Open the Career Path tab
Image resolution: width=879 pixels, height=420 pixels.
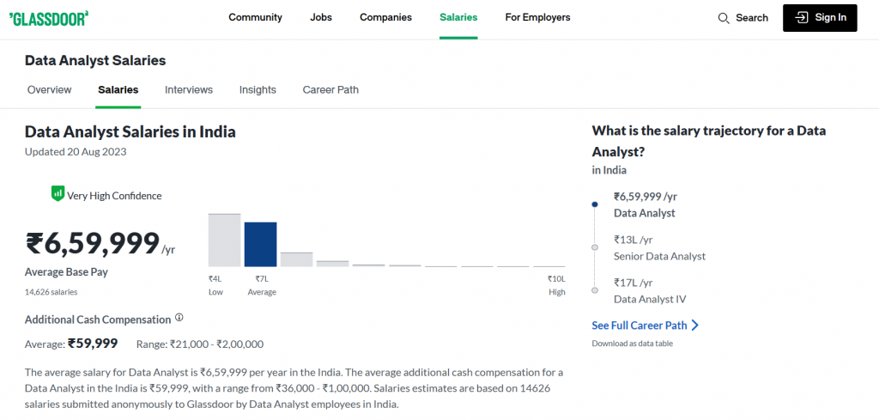pos(330,89)
